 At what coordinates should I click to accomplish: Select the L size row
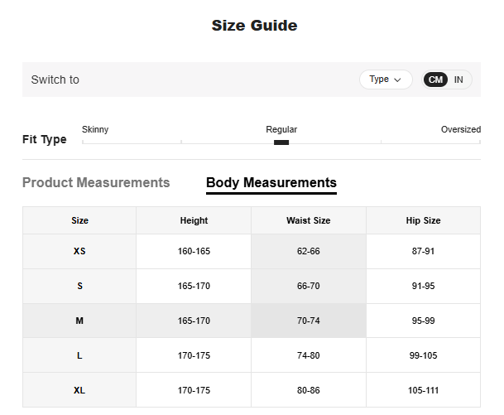tap(79, 355)
